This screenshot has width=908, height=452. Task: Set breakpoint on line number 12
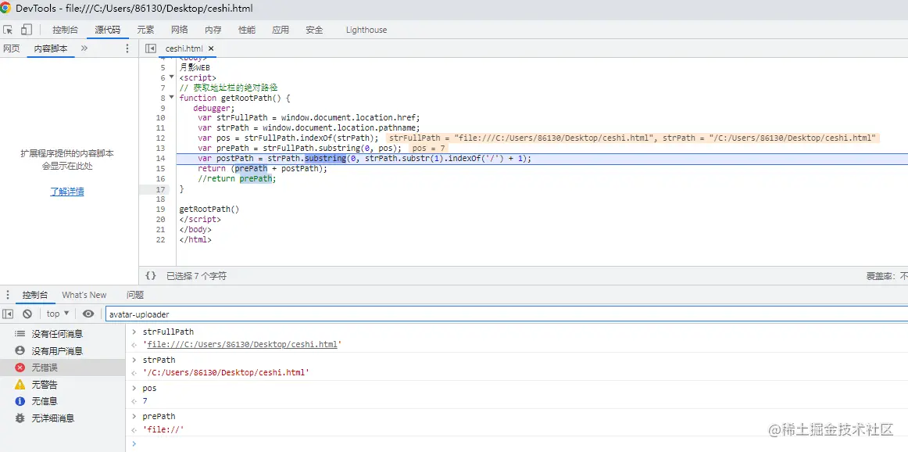(160, 138)
